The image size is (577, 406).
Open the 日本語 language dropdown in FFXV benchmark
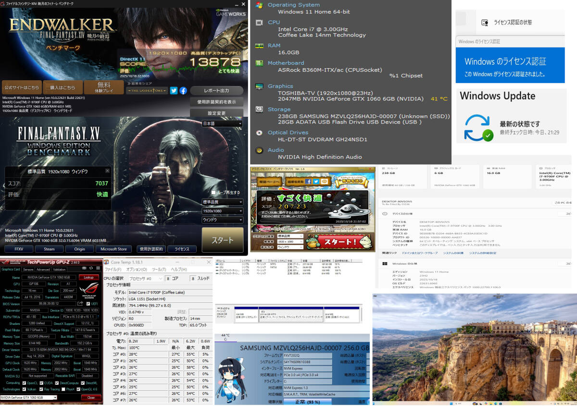tap(222, 124)
